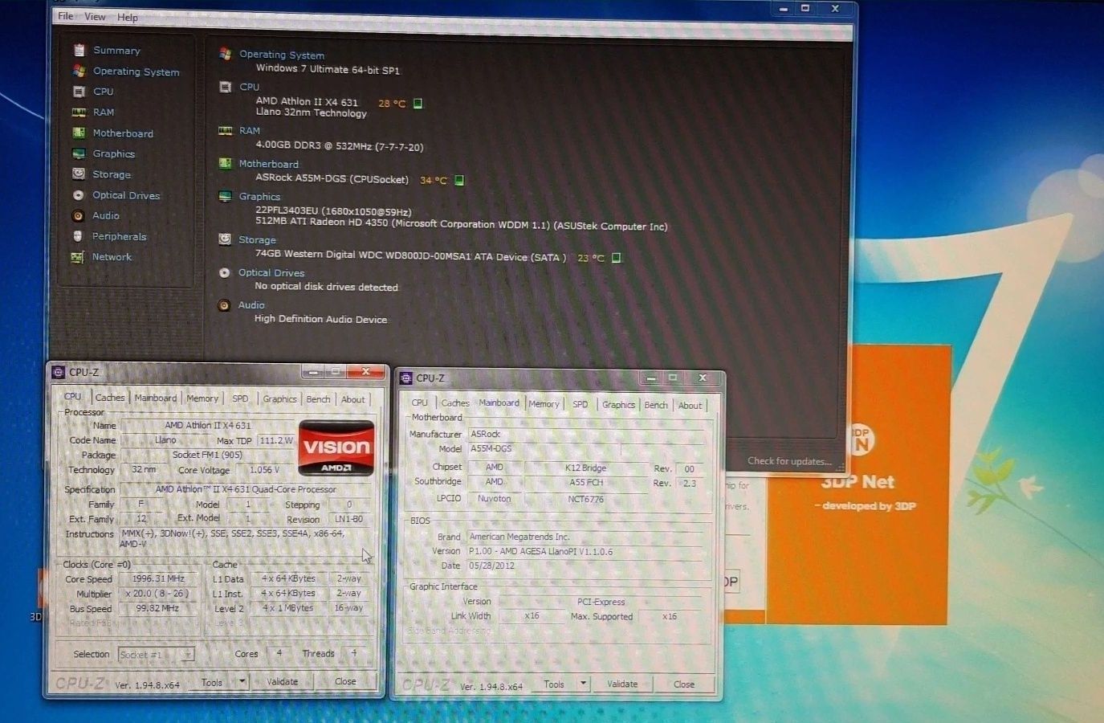Click the Peripherals mouse icon in sidebar
The image size is (1104, 723).
pyautogui.click(x=78, y=236)
